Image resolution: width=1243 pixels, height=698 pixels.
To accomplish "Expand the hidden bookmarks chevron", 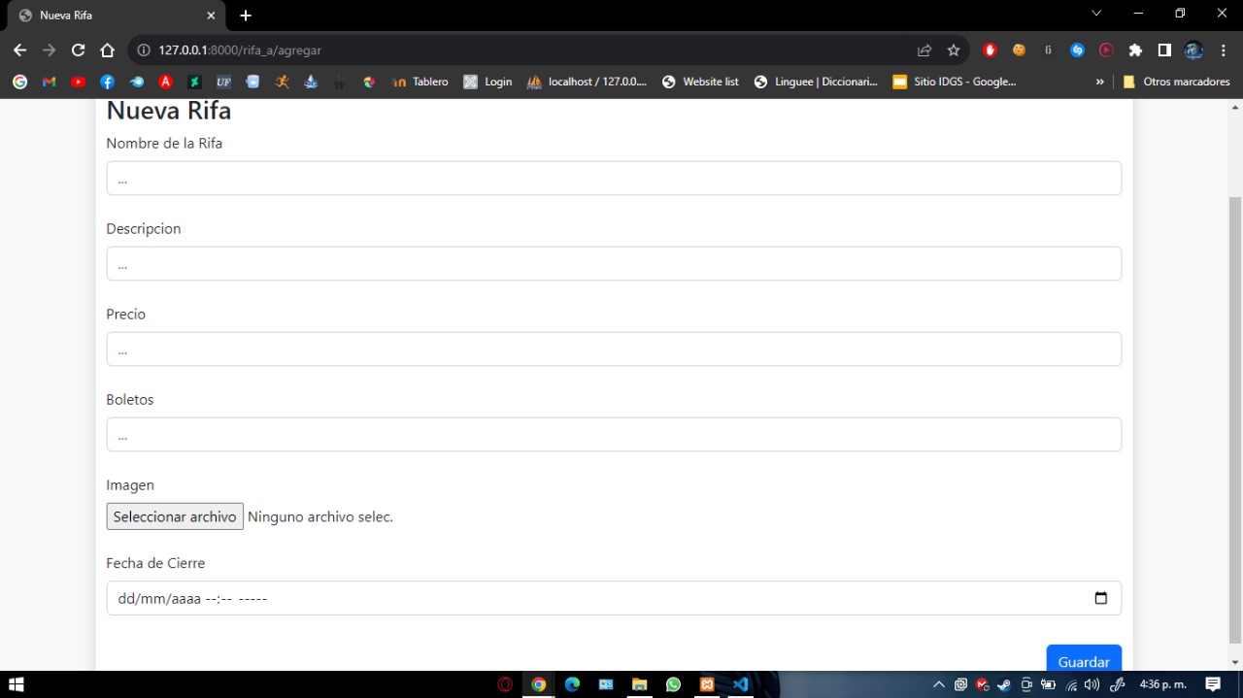I will (x=1099, y=83).
